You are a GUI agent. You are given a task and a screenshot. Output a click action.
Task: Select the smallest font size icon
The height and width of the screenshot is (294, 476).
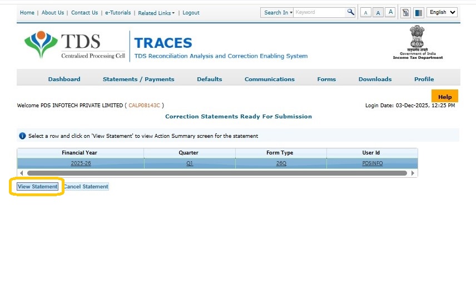click(365, 13)
